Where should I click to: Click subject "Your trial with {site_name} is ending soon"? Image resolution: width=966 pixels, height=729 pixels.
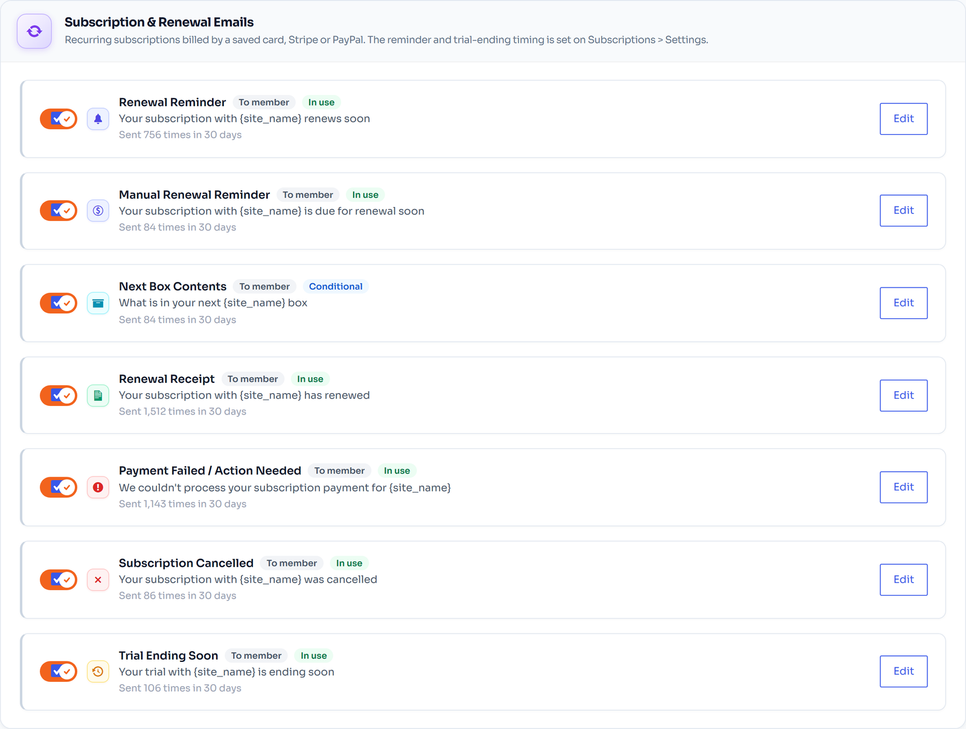click(226, 672)
